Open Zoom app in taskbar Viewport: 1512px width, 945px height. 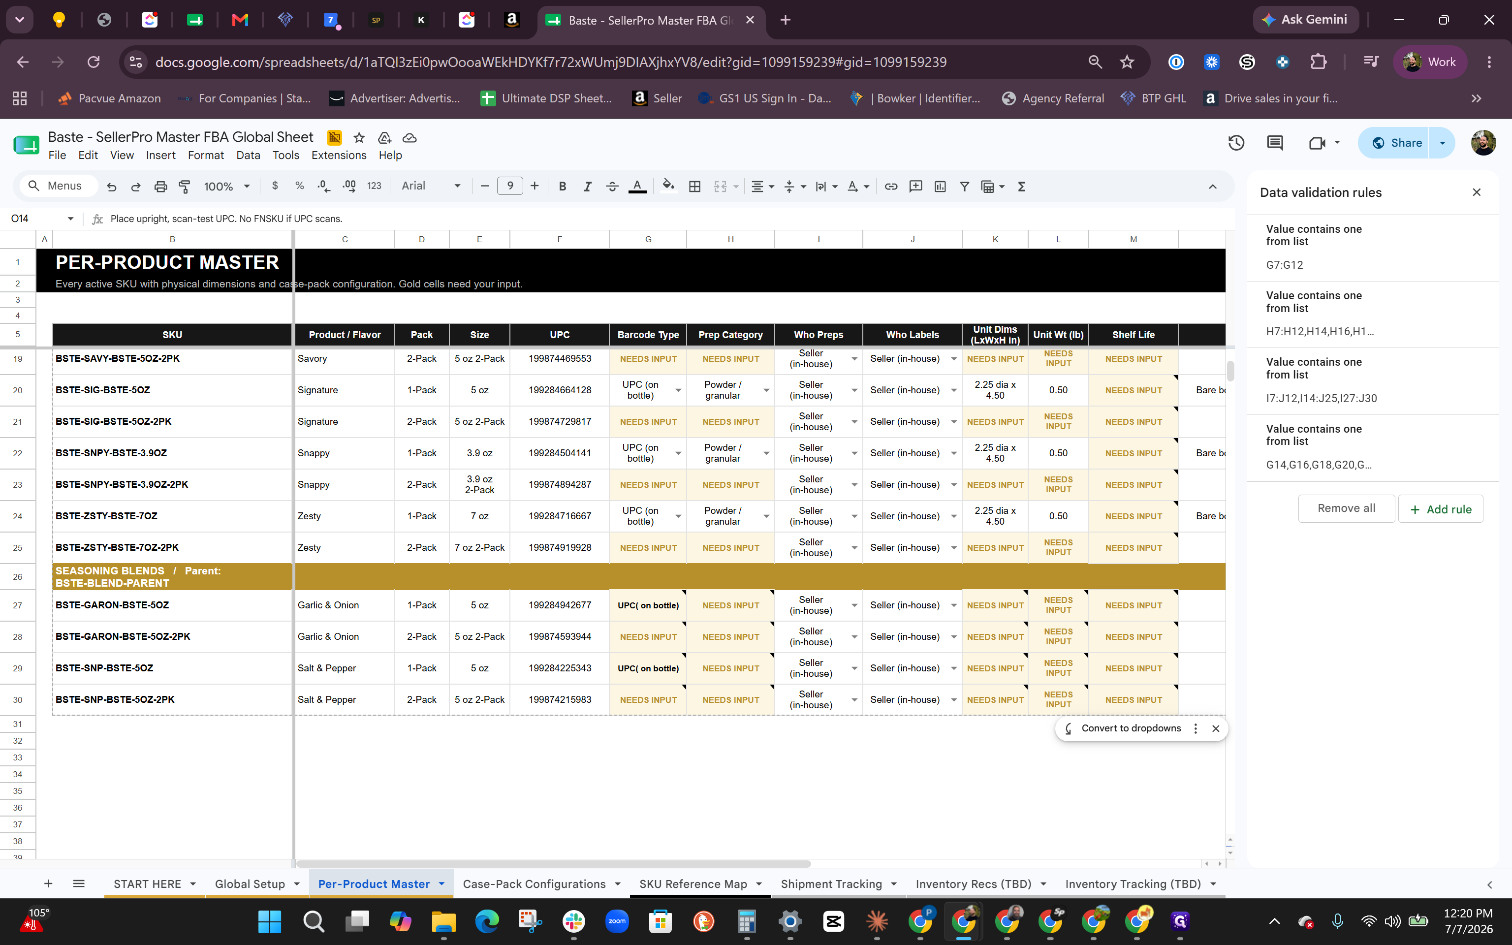(x=617, y=921)
